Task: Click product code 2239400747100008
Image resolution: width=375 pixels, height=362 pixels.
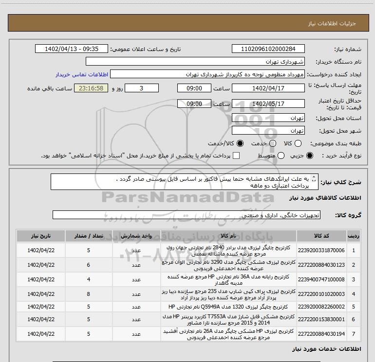Action: (x=321, y=279)
